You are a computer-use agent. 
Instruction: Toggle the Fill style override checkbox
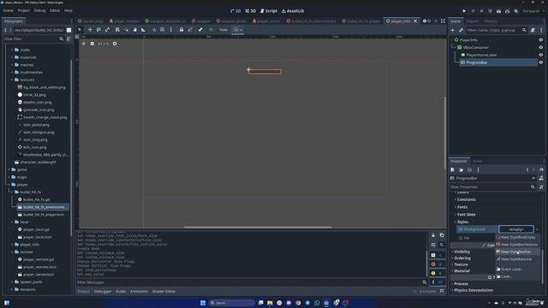[461, 238]
